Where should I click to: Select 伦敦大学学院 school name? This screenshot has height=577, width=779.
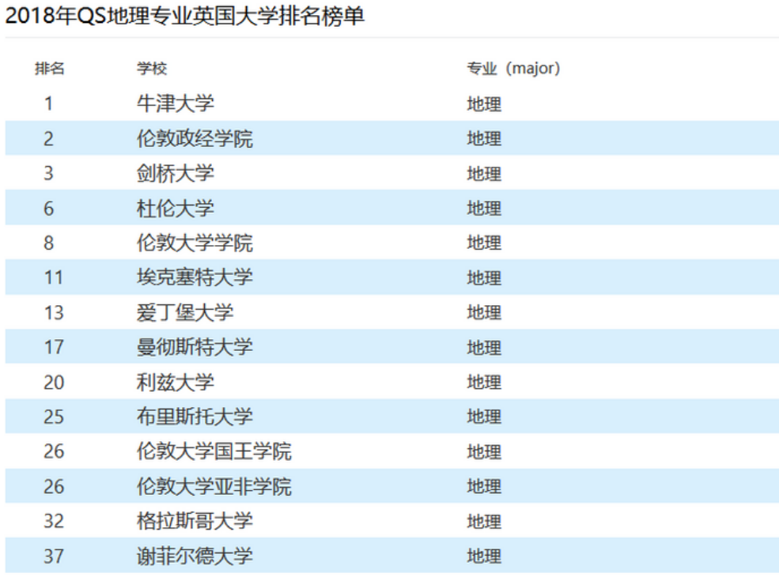pyautogui.click(x=195, y=243)
